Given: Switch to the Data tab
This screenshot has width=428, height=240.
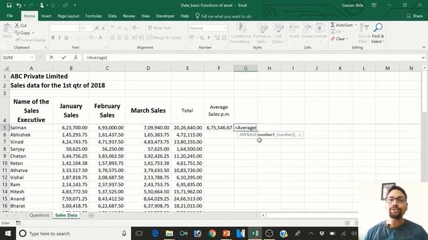Looking at the screenshot, I should click(x=112, y=16).
